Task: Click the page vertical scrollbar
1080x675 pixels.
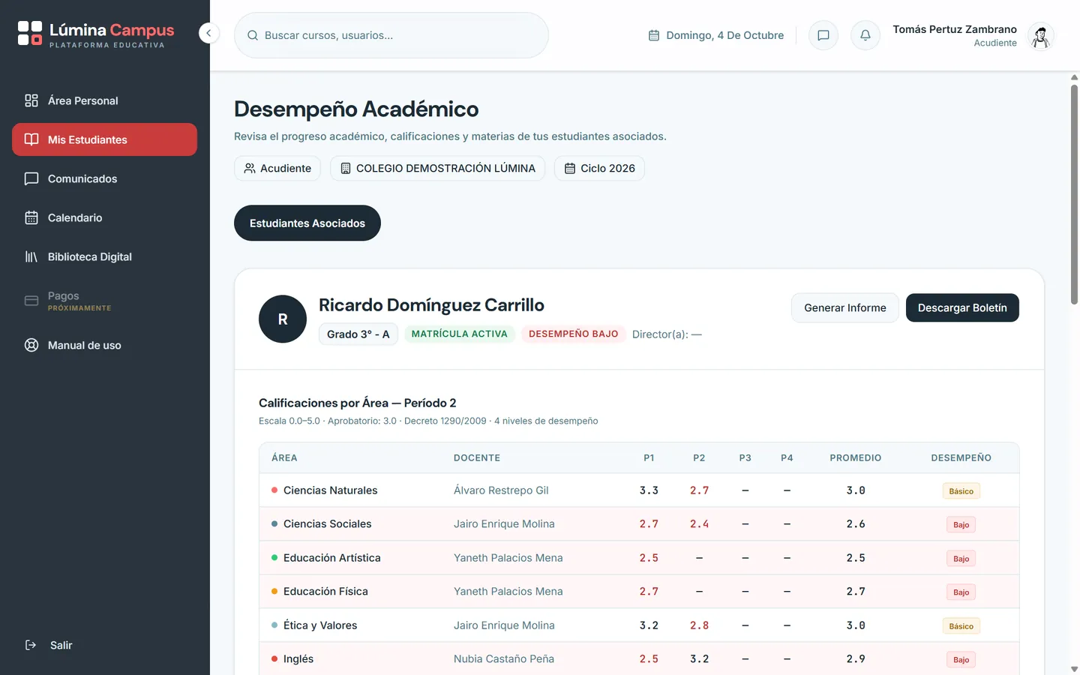Action: point(1074,195)
